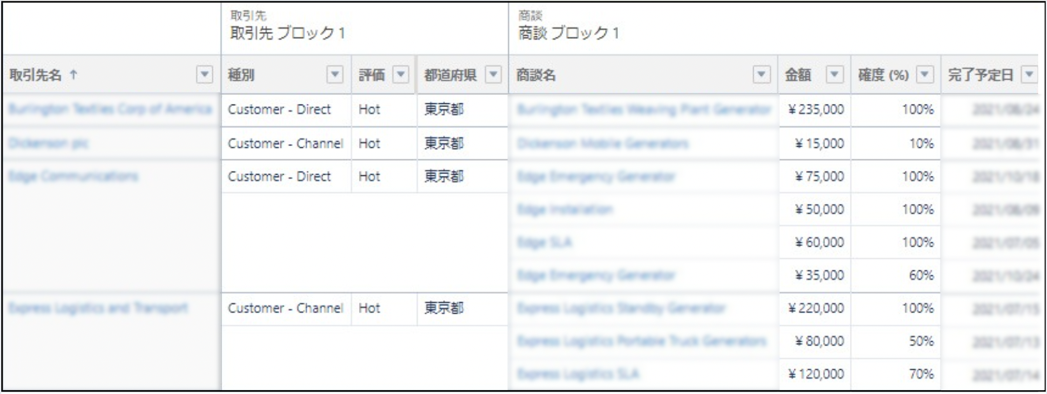Open the Edge Installation opportunity link
The height and width of the screenshot is (394, 1047).
(x=564, y=209)
